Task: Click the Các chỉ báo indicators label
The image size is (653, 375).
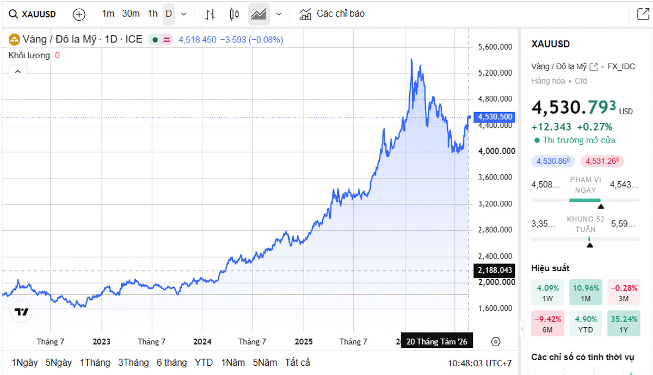Action: [341, 14]
